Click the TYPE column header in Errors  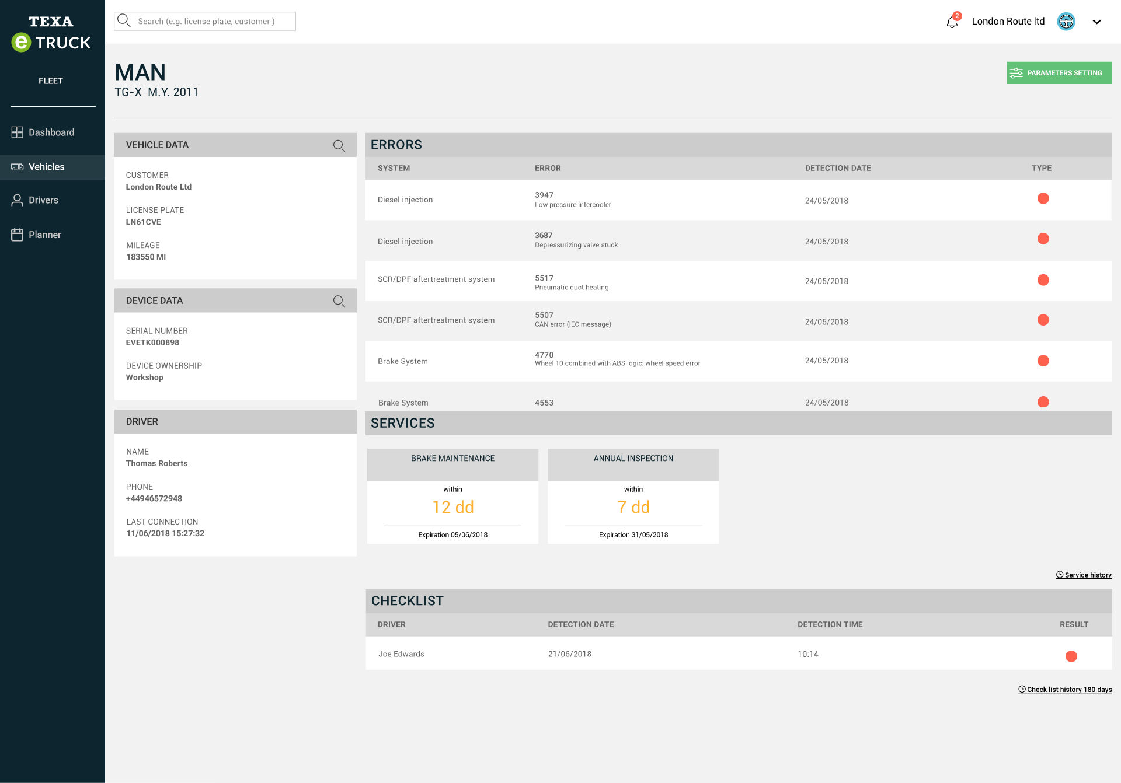pyautogui.click(x=1042, y=168)
